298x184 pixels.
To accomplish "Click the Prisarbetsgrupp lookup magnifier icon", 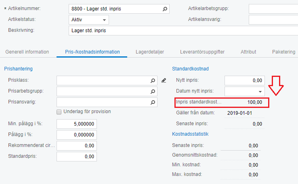I will pyautogui.click(x=153, y=91).
